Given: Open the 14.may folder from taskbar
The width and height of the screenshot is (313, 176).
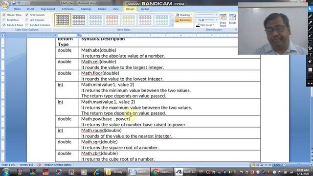Looking at the screenshot, I should click(x=115, y=172).
